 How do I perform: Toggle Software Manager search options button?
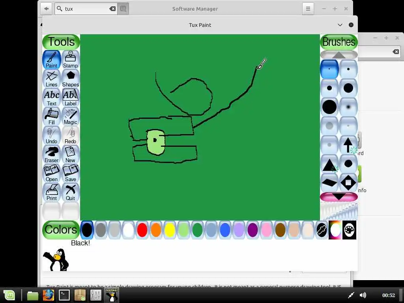123,9
